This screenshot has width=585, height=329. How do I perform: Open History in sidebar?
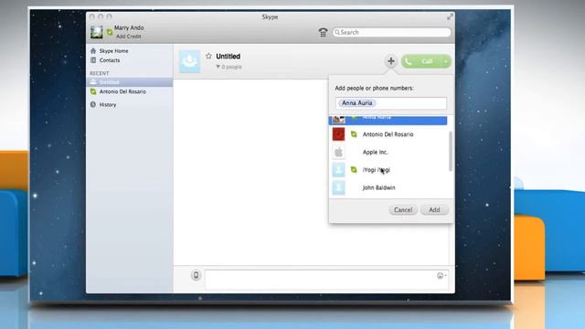point(108,105)
